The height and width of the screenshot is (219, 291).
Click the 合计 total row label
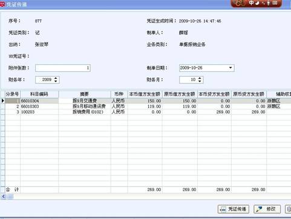(x=12, y=190)
